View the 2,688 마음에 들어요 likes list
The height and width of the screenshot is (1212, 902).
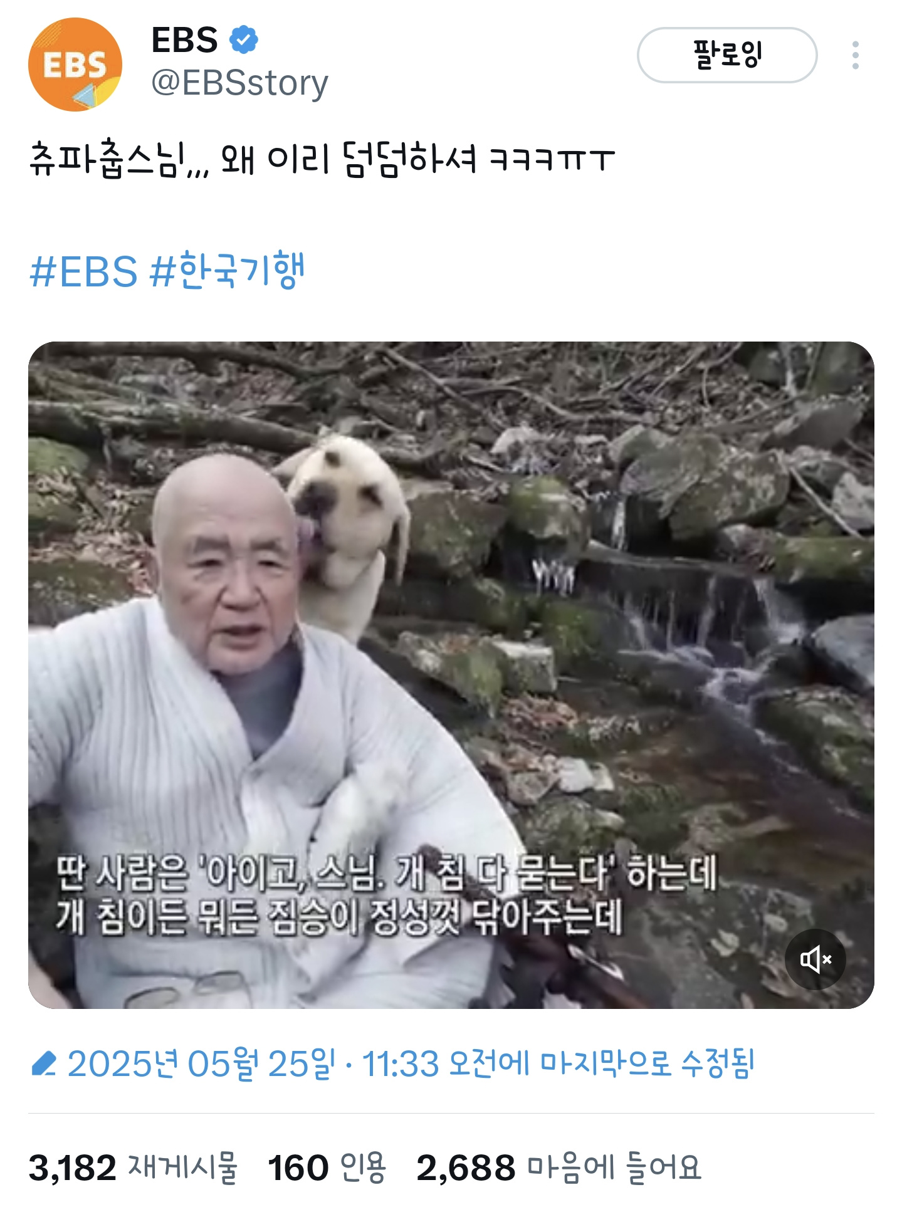(x=559, y=1168)
